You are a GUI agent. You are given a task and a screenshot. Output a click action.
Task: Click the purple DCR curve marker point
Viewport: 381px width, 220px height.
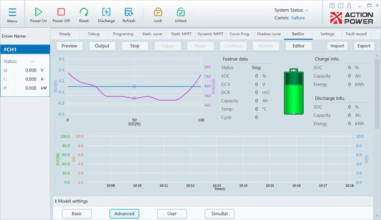pyautogui.click(x=134, y=98)
